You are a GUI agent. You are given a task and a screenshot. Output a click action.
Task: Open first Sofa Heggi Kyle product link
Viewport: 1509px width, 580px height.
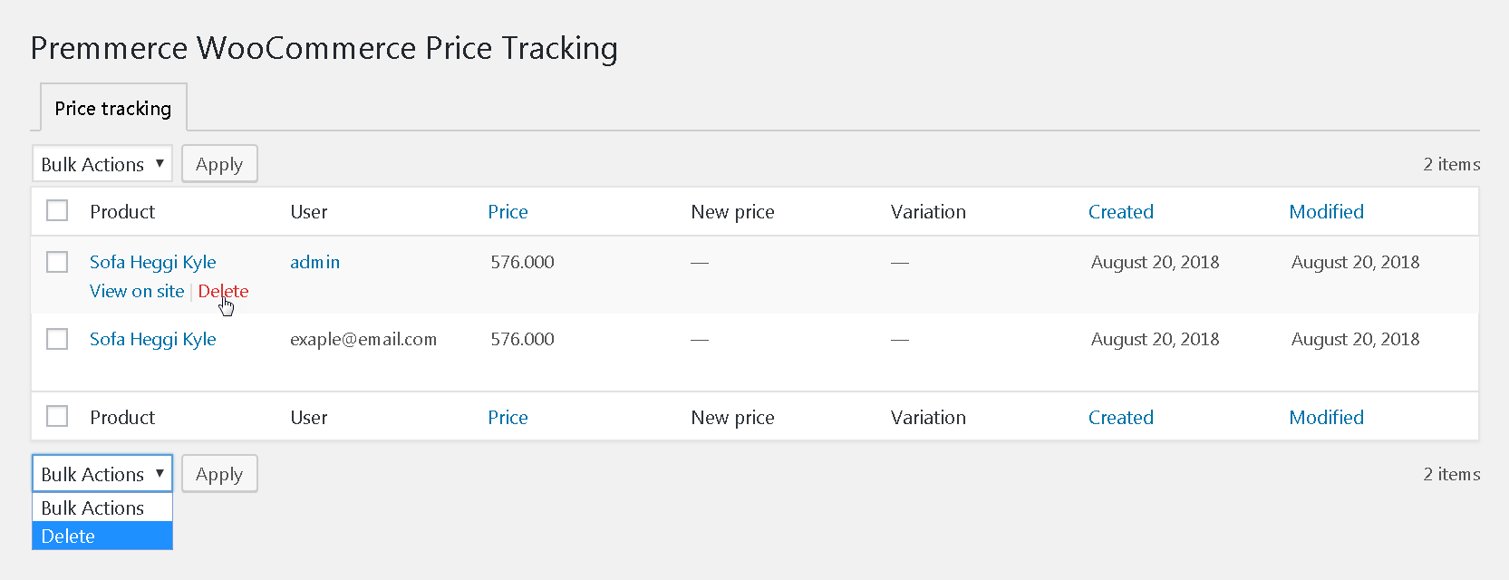(x=153, y=262)
